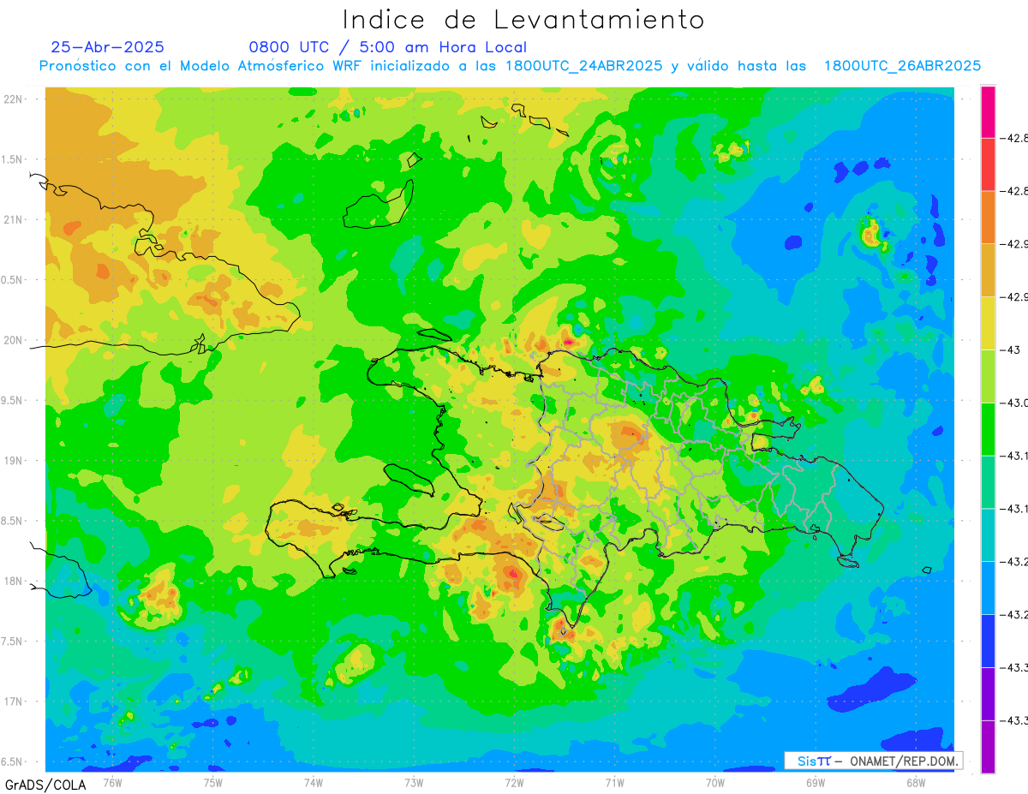
Task: Click the '70W' longitude label
Action: (715, 781)
